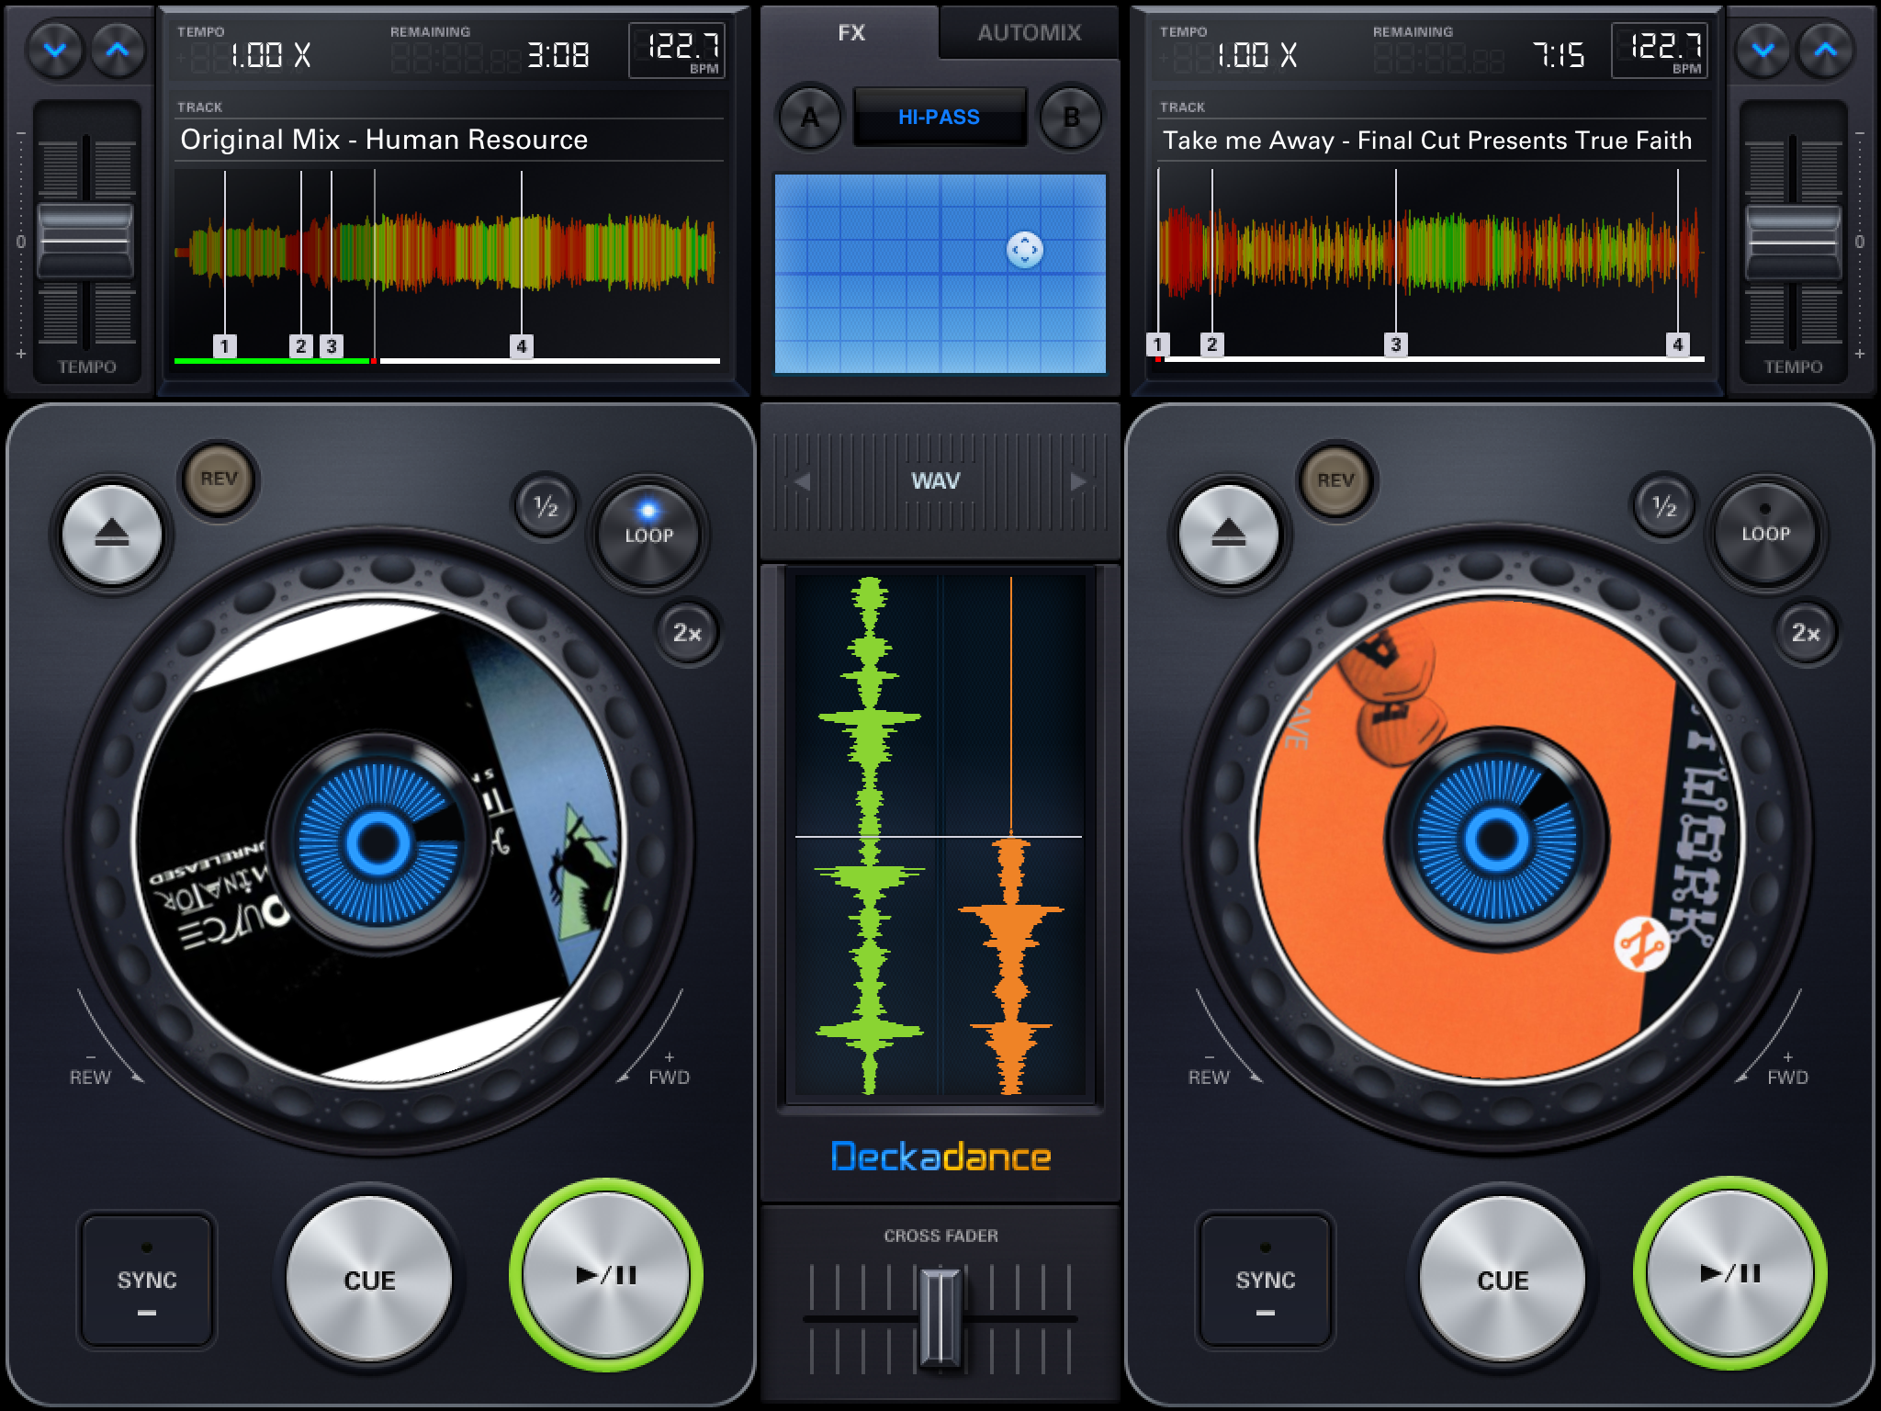Screen dimensions: 1881x1411
Task: Touch the left deck jog wheel platter
Action: 378,841
